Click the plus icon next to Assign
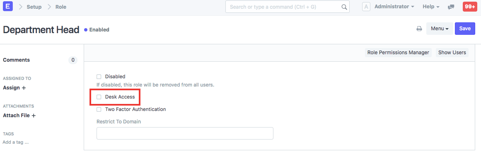 [x=24, y=88]
